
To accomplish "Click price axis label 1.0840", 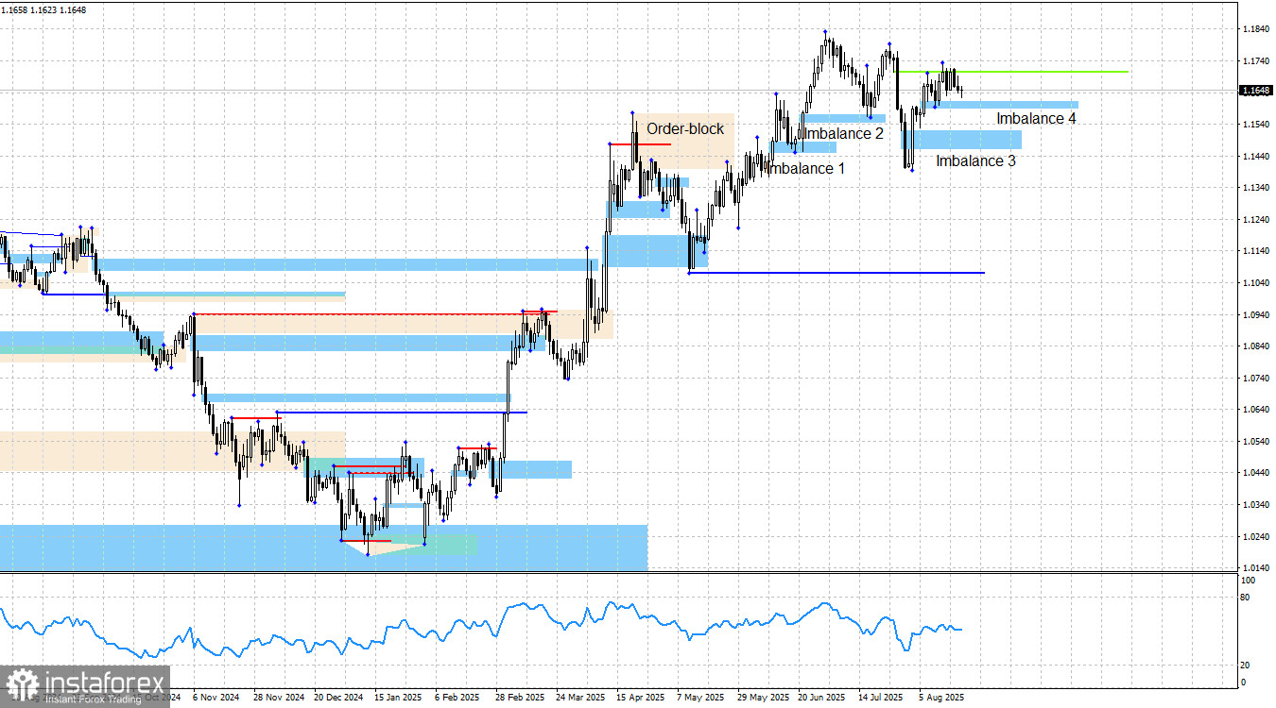I will tap(1255, 346).
